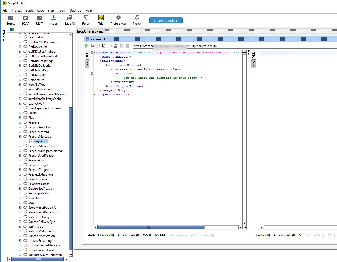This screenshot has height=262, width=337.
Task: Click Clone request icon
Action: pos(116,46)
